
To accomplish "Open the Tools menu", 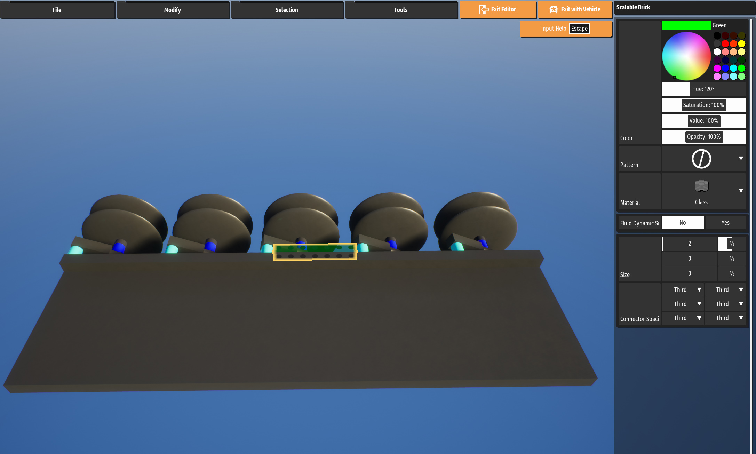I will pyautogui.click(x=401, y=10).
